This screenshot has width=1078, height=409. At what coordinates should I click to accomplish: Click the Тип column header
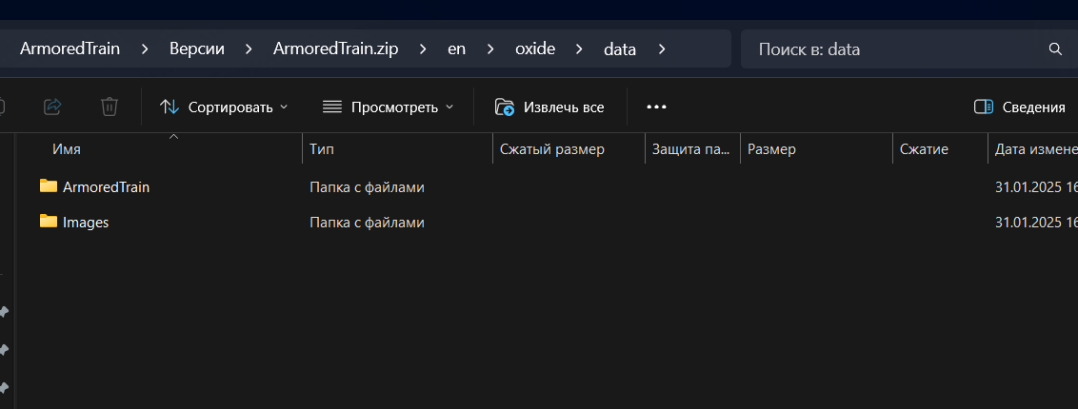tap(322, 149)
